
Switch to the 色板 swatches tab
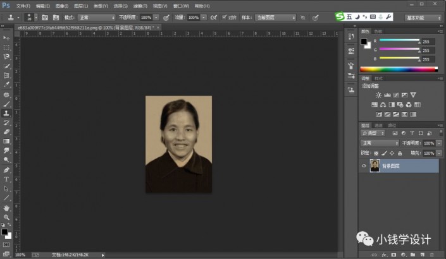click(x=378, y=31)
